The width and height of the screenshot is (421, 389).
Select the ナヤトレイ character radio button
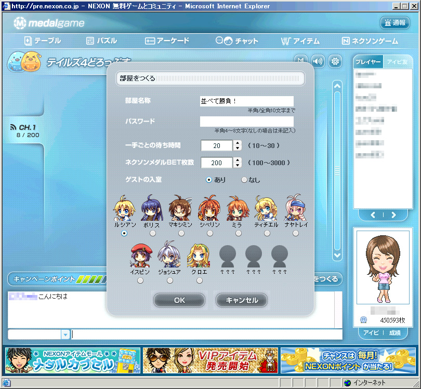(x=296, y=233)
